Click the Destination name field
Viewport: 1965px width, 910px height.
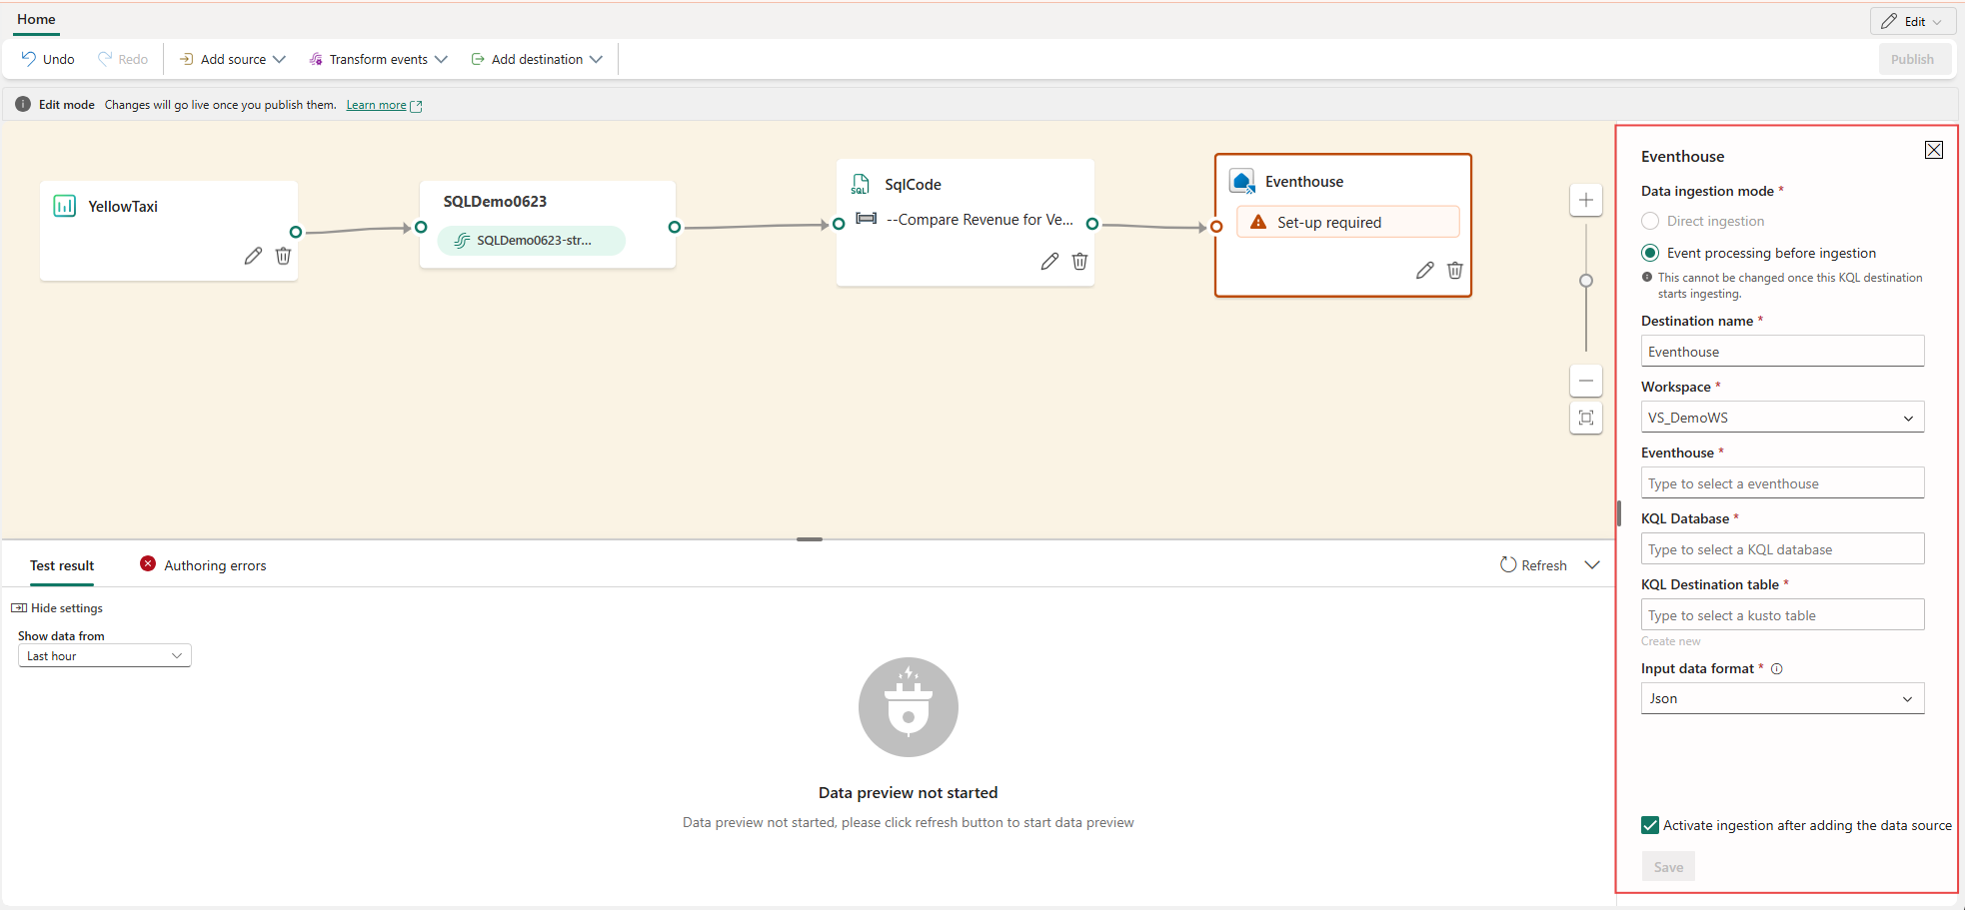(x=1782, y=352)
